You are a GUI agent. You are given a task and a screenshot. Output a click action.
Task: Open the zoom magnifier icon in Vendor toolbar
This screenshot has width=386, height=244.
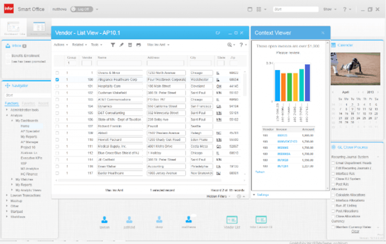[x=230, y=45]
